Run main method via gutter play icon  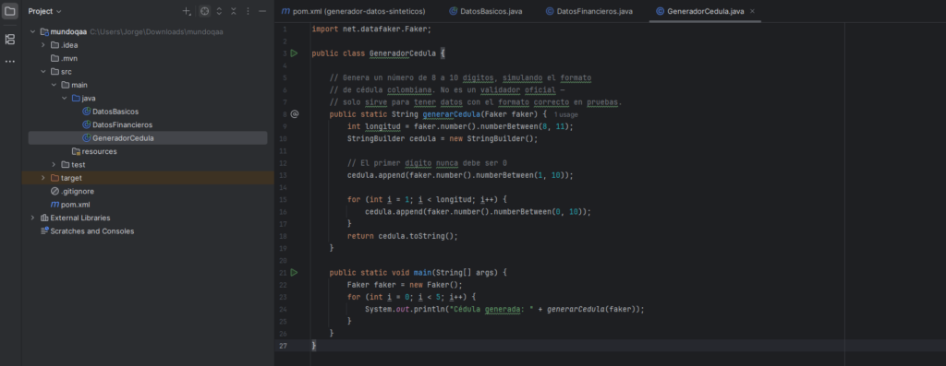pyautogui.click(x=295, y=272)
